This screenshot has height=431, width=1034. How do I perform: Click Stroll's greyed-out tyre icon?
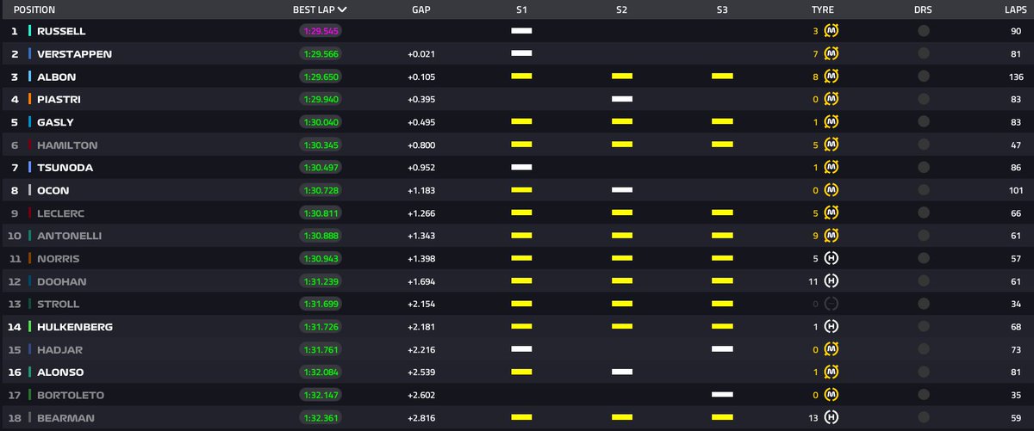(832, 304)
